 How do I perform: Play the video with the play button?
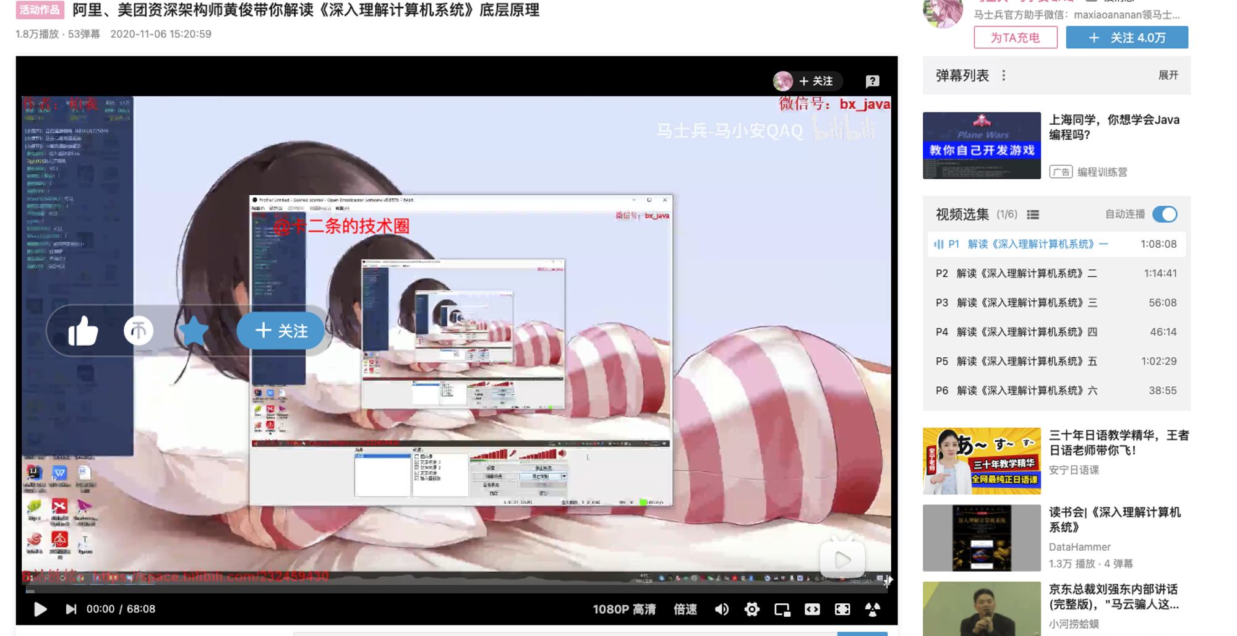pos(40,609)
